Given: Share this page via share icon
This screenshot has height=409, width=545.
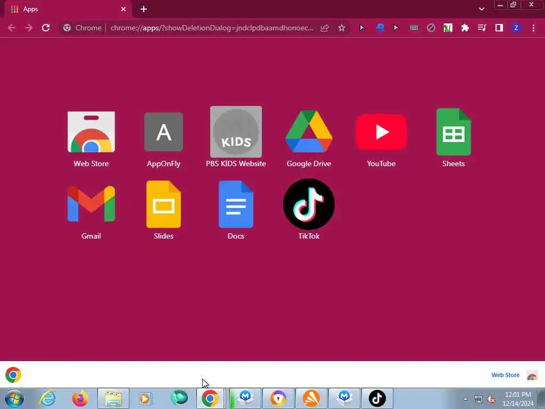Looking at the screenshot, I should click(325, 28).
